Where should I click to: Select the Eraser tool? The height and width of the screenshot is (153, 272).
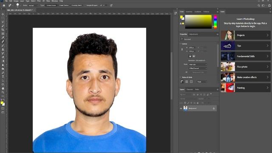[x=3, y=57]
